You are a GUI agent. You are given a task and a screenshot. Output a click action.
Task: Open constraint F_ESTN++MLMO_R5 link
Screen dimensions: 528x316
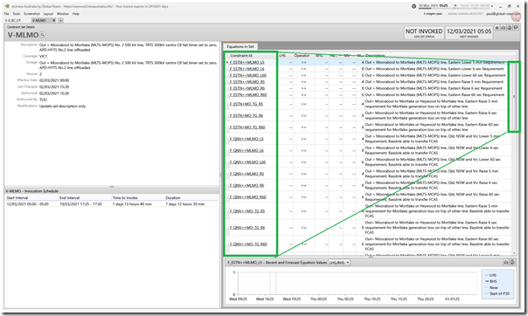pyautogui.click(x=247, y=82)
